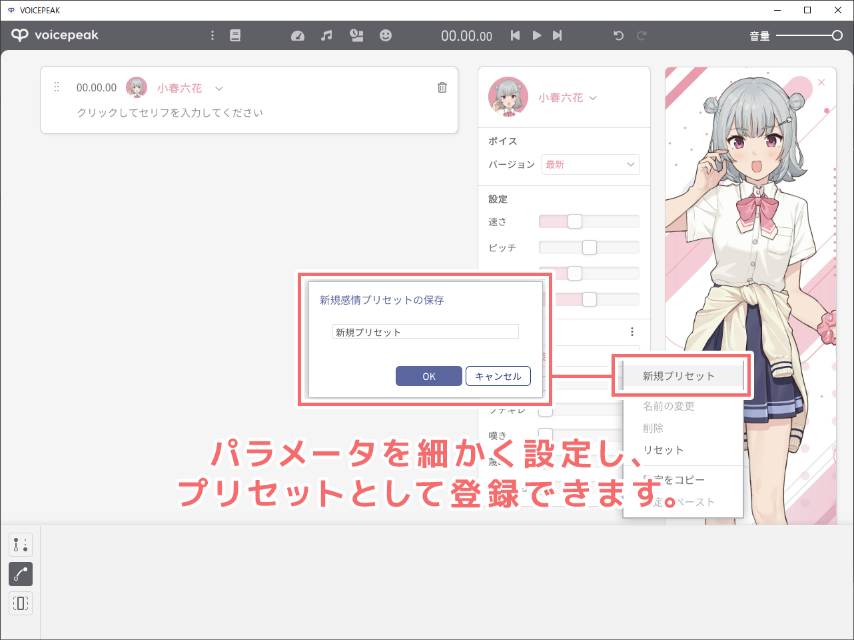Click the image-and-person icon in the toolbar

[x=357, y=35]
